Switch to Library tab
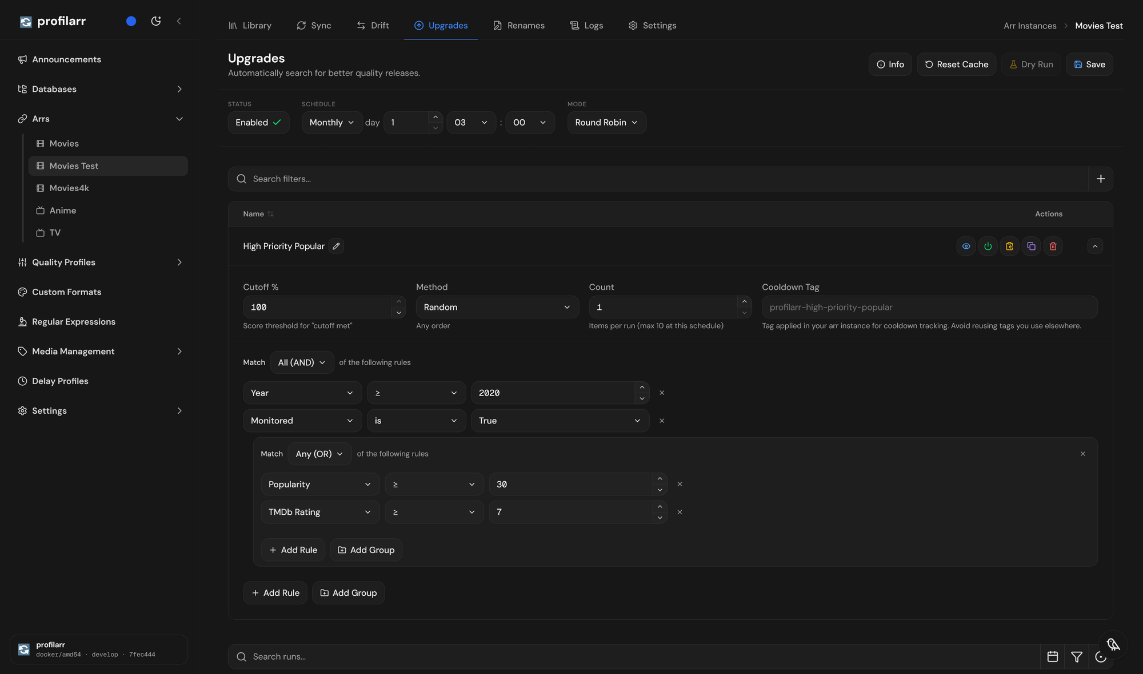The image size is (1143, 674). point(250,25)
